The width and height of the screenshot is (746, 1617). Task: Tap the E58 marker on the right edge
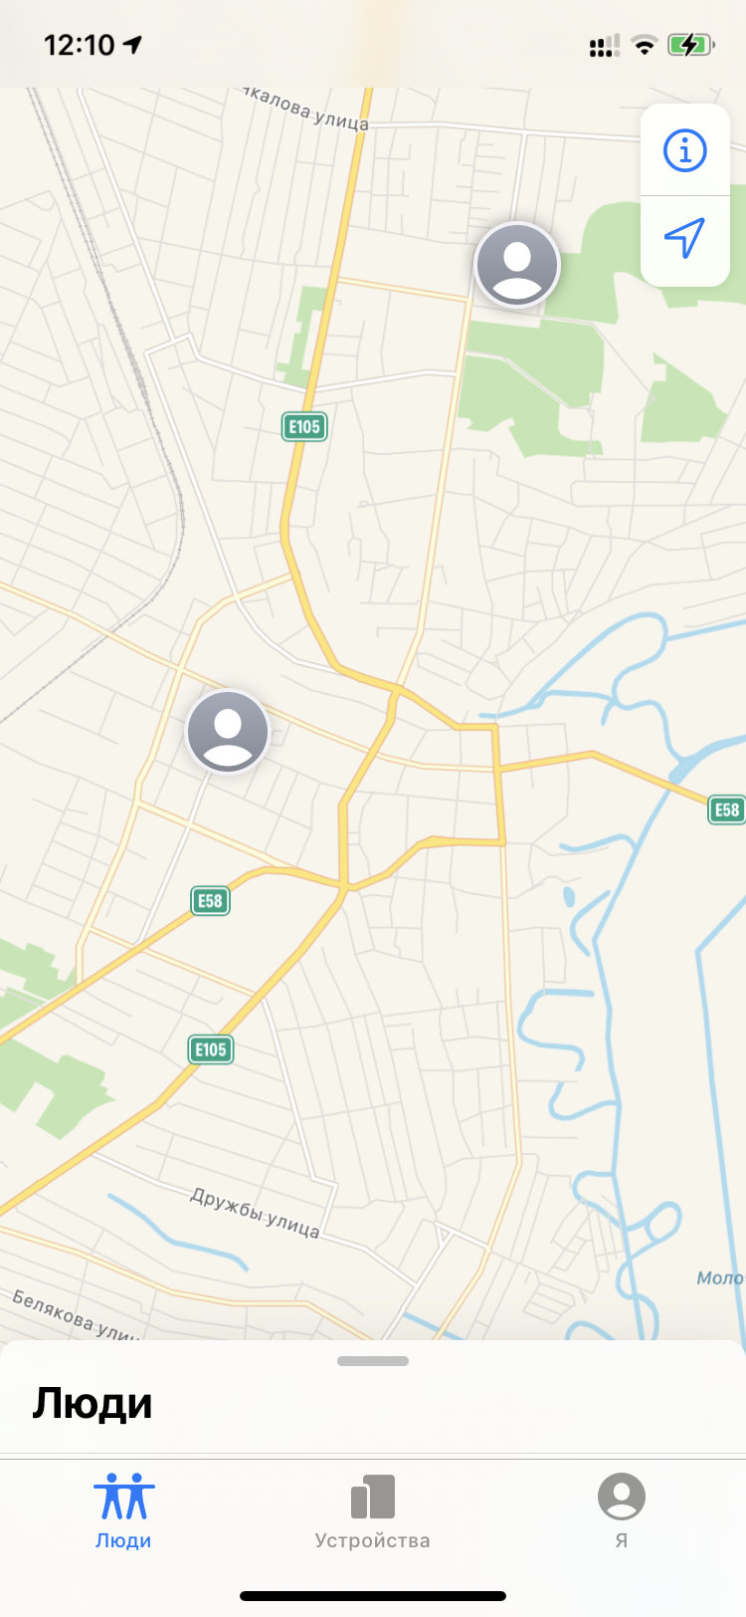click(x=727, y=809)
